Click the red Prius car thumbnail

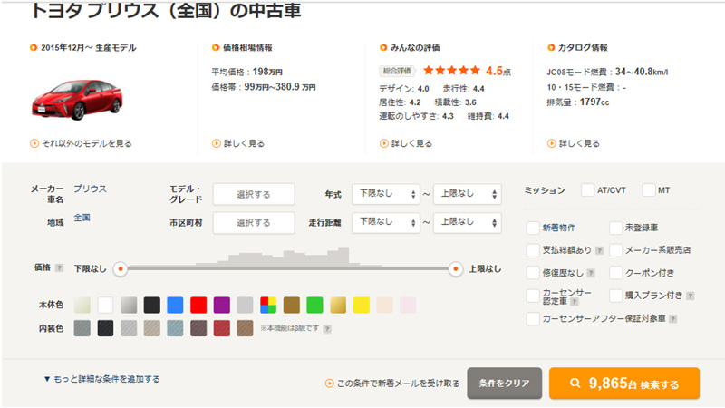(x=77, y=99)
